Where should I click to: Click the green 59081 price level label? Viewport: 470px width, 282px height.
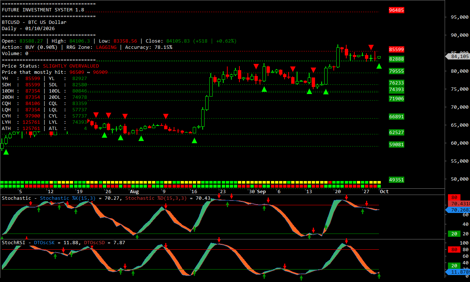click(397, 144)
